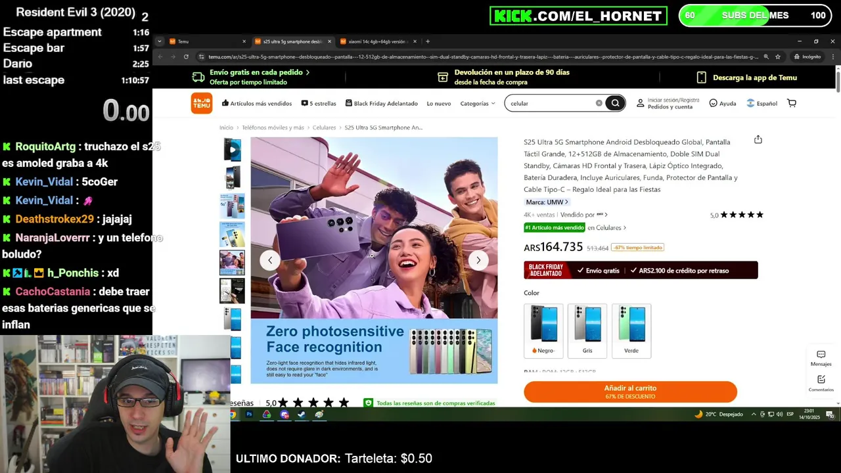Screen dimensions: 841x473
Task: Open Black Friday Adelantado menu item
Action: tap(381, 103)
